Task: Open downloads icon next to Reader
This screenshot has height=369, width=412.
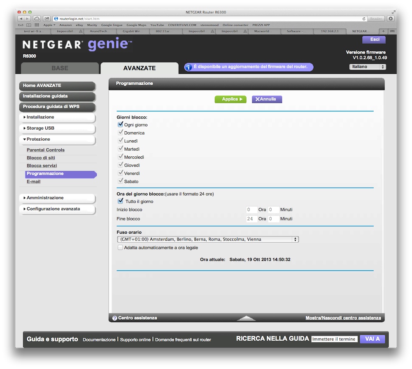Action: pyautogui.click(x=391, y=19)
